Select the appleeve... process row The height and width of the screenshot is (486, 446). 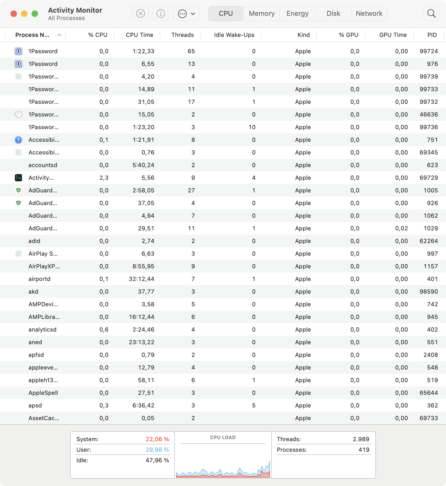[x=223, y=367]
